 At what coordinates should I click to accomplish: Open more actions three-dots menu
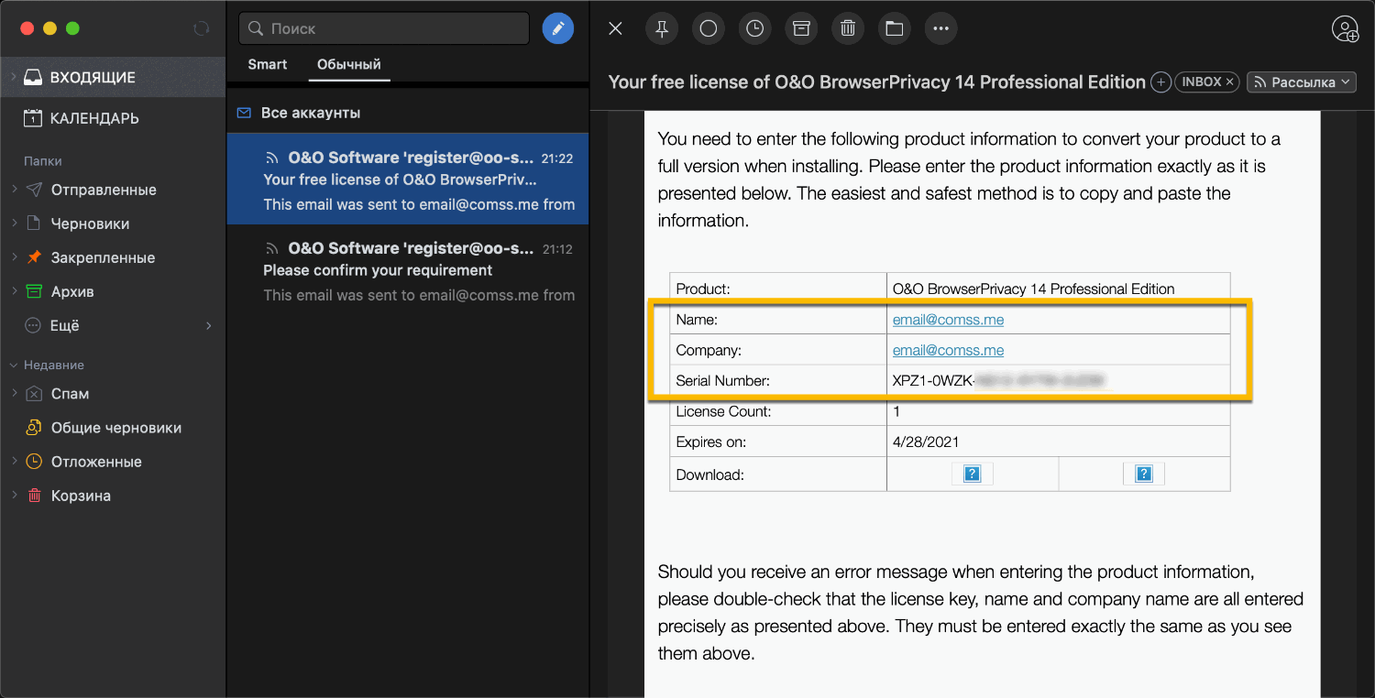click(940, 28)
